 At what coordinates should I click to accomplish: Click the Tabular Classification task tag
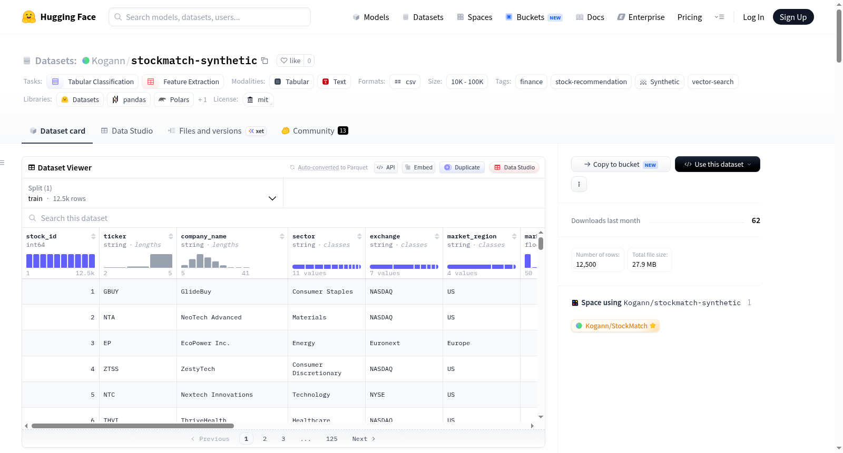[x=93, y=82]
